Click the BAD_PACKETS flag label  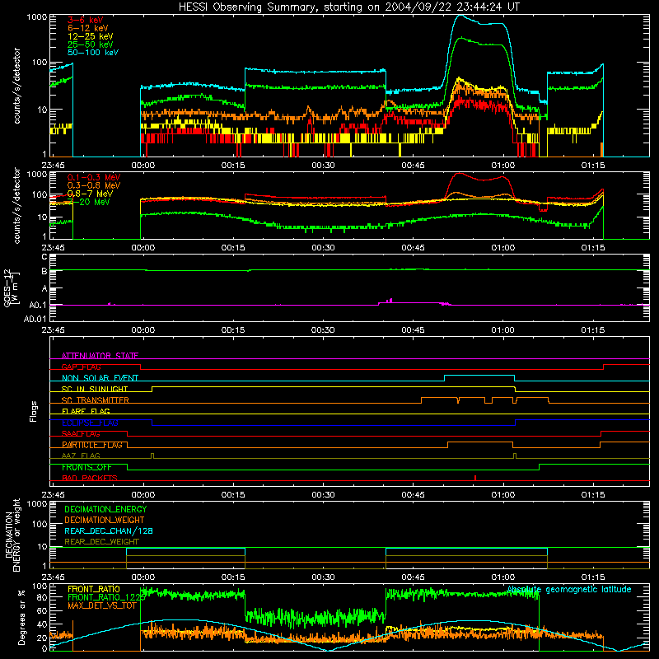tap(90, 478)
